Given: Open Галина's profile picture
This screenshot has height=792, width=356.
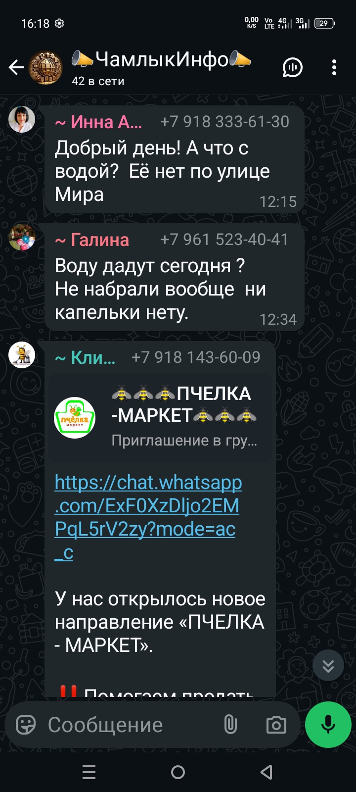Looking at the screenshot, I should click(x=22, y=237).
